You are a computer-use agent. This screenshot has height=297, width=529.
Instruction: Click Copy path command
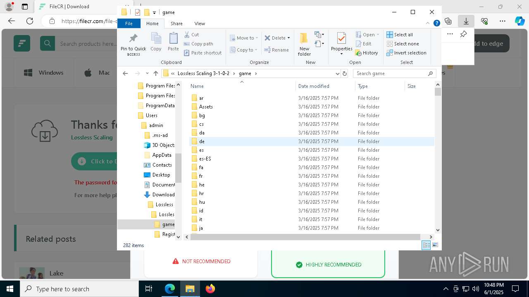pos(198,44)
